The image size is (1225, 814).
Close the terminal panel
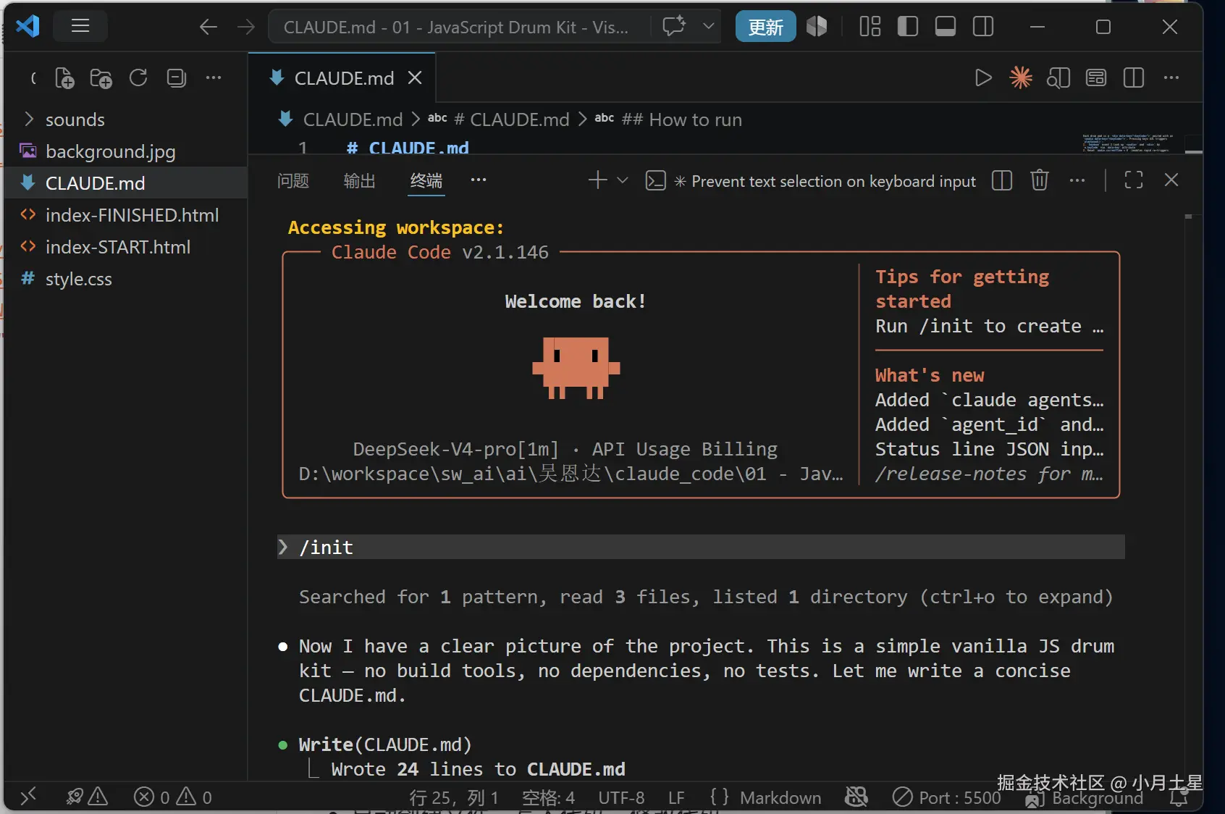1171,180
